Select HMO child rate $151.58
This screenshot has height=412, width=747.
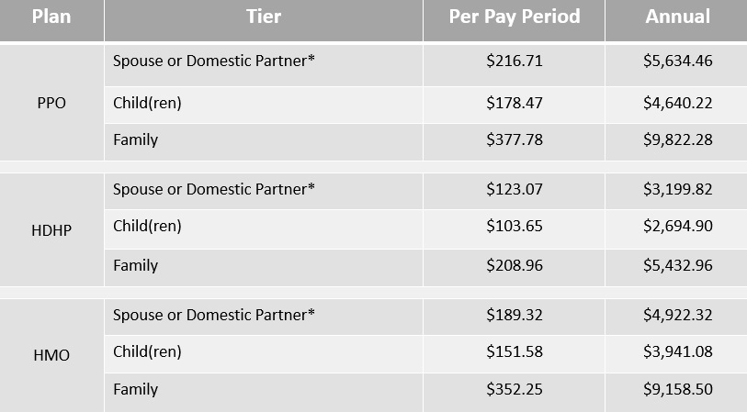coord(514,351)
